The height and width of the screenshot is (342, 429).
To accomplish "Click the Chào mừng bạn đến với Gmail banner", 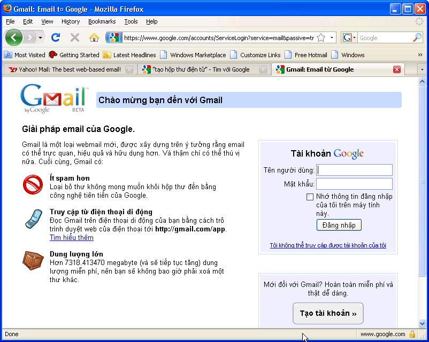I will click(x=249, y=100).
